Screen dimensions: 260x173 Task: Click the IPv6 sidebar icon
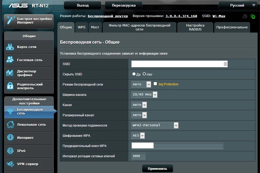pyautogui.click(x=10, y=151)
